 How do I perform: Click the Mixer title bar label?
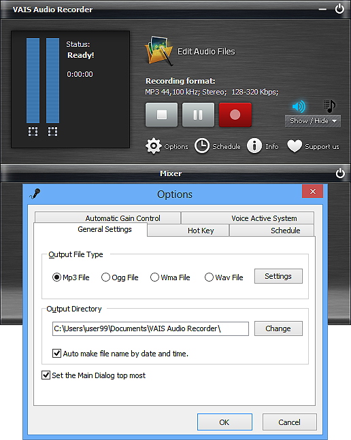tap(171, 173)
